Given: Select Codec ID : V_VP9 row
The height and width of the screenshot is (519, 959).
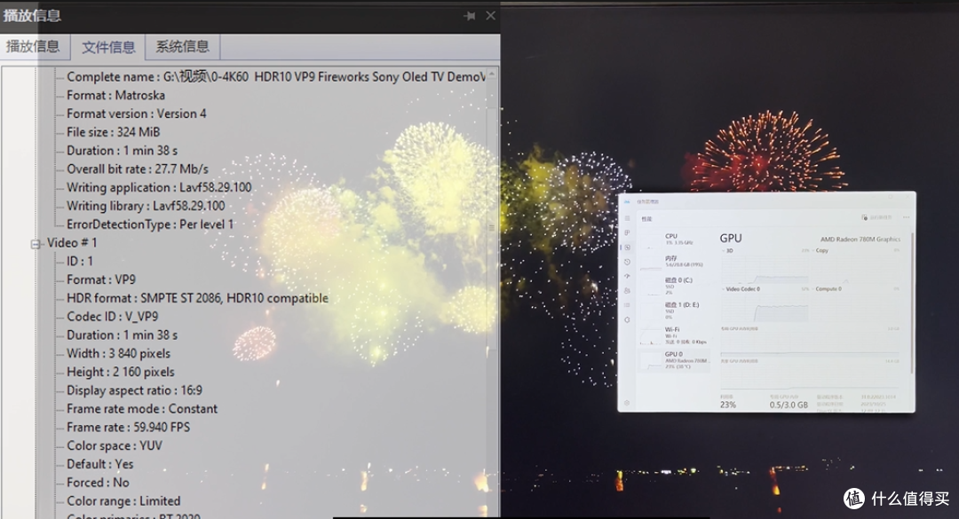Looking at the screenshot, I should pos(112,317).
